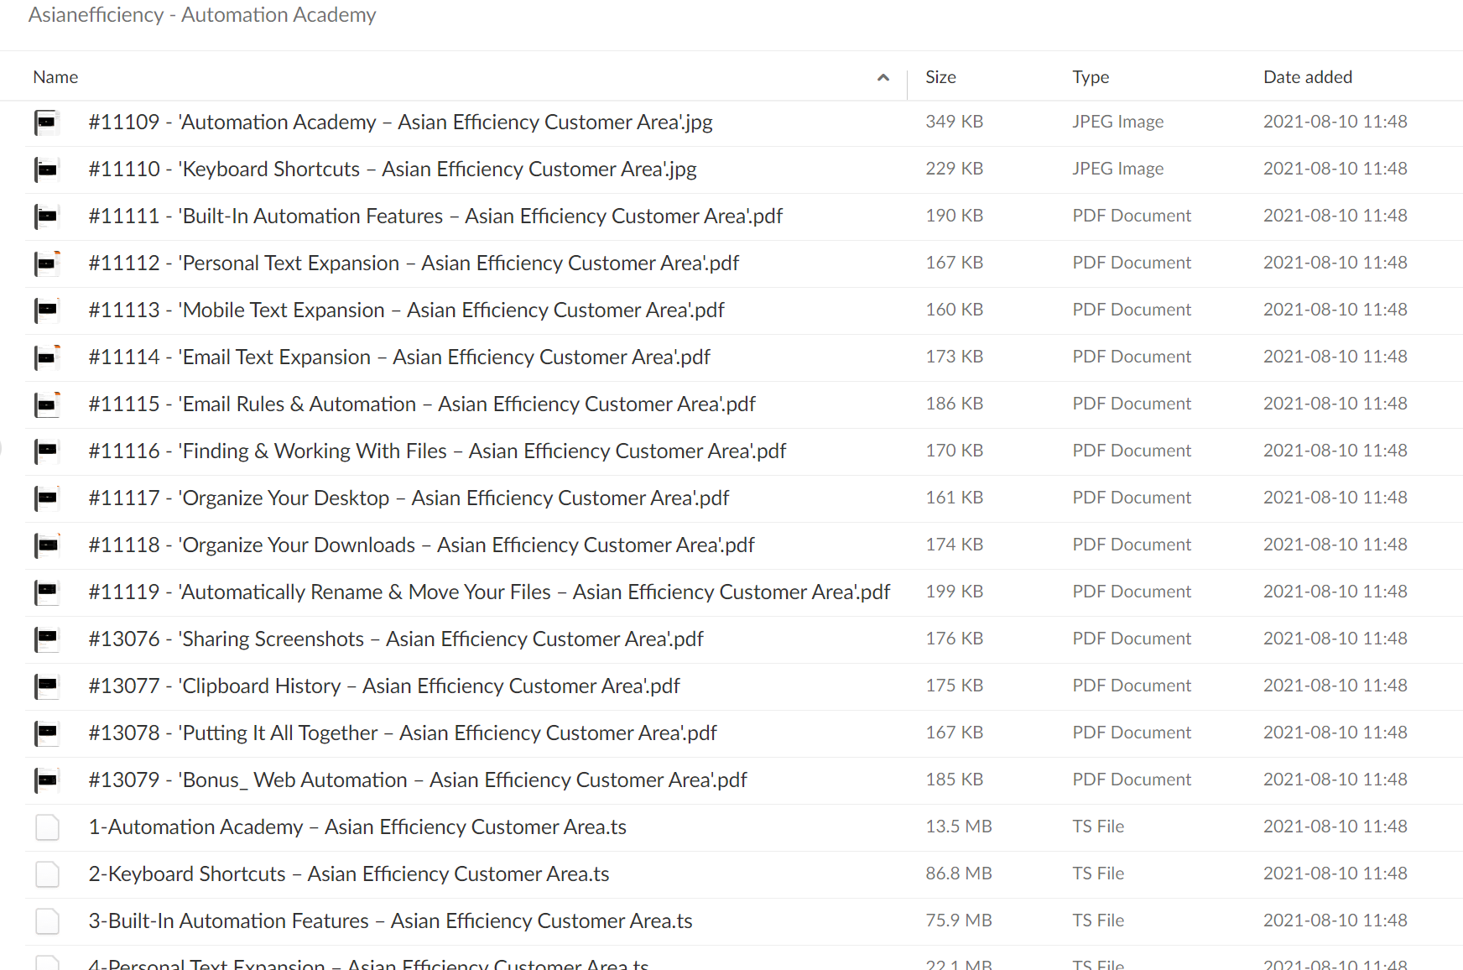Click JPEG Image type in the #11109 row

coord(1117,122)
